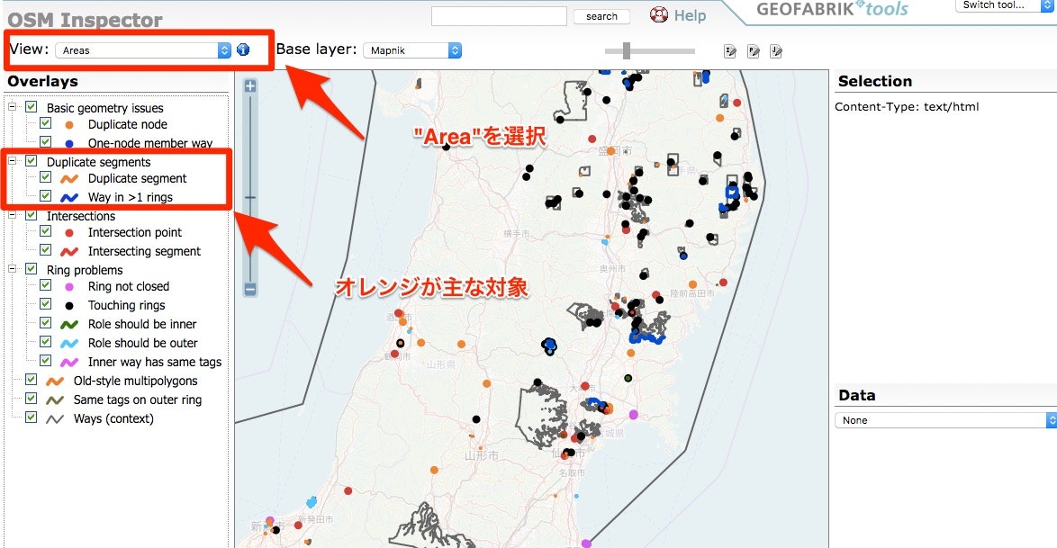Image resolution: width=1057 pixels, height=548 pixels.
Task: Uncheck the Ring not closed overlay
Action: pos(43,286)
